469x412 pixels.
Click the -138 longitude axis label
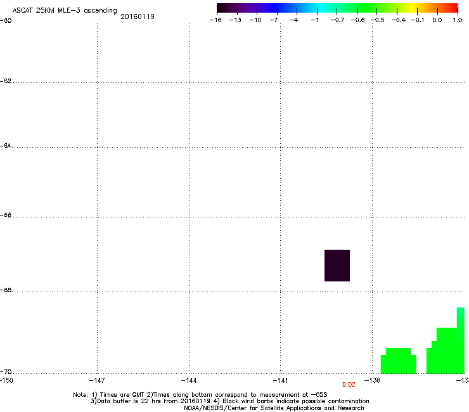click(373, 380)
